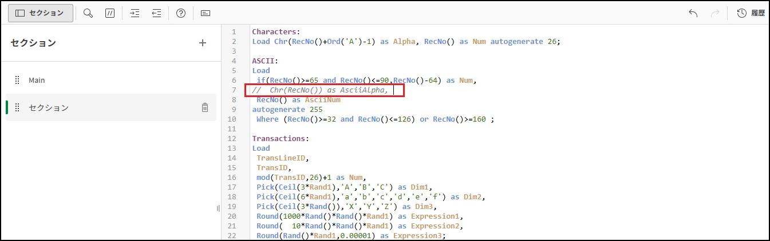Screen dimensions: 770x241
Task: Undo the last script change
Action: click(693, 13)
